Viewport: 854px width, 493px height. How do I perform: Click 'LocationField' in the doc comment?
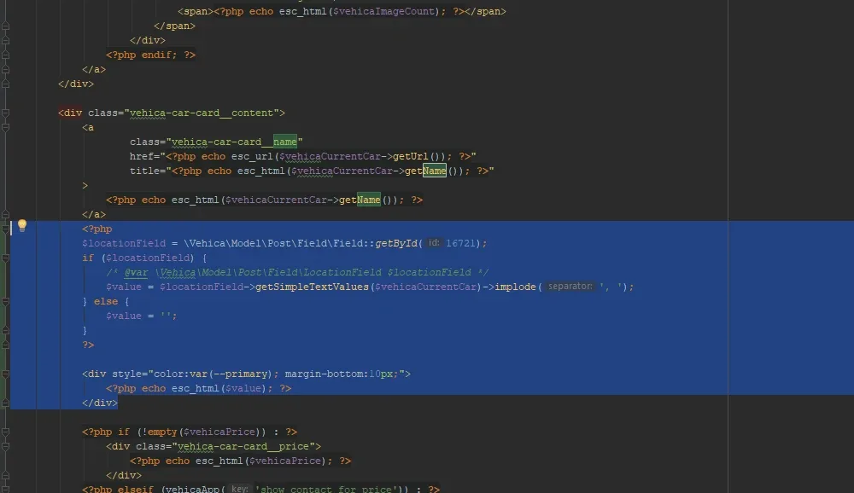point(342,272)
